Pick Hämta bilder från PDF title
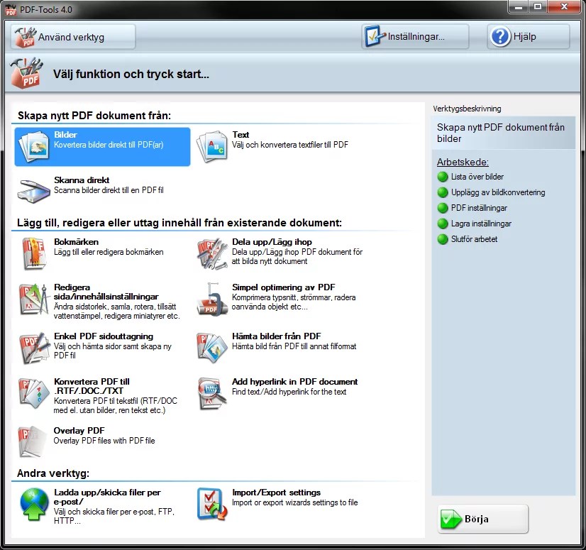586x550 pixels. [277, 336]
